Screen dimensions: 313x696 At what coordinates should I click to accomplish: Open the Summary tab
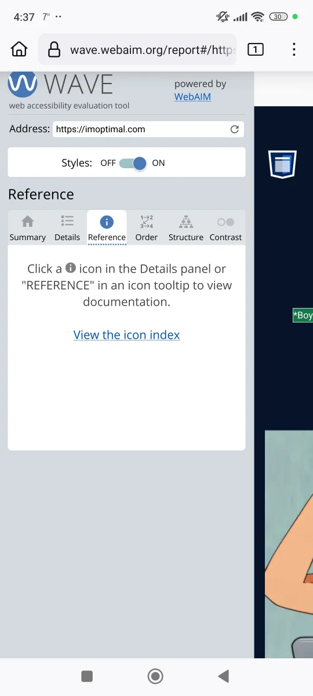point(27,228)
